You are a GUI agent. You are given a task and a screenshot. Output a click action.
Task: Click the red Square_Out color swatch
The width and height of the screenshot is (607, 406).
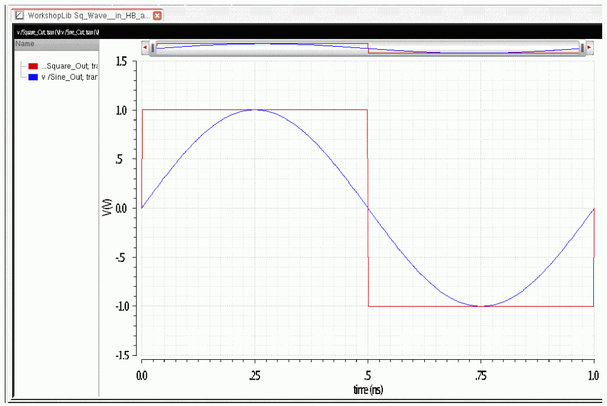(33, 66)
